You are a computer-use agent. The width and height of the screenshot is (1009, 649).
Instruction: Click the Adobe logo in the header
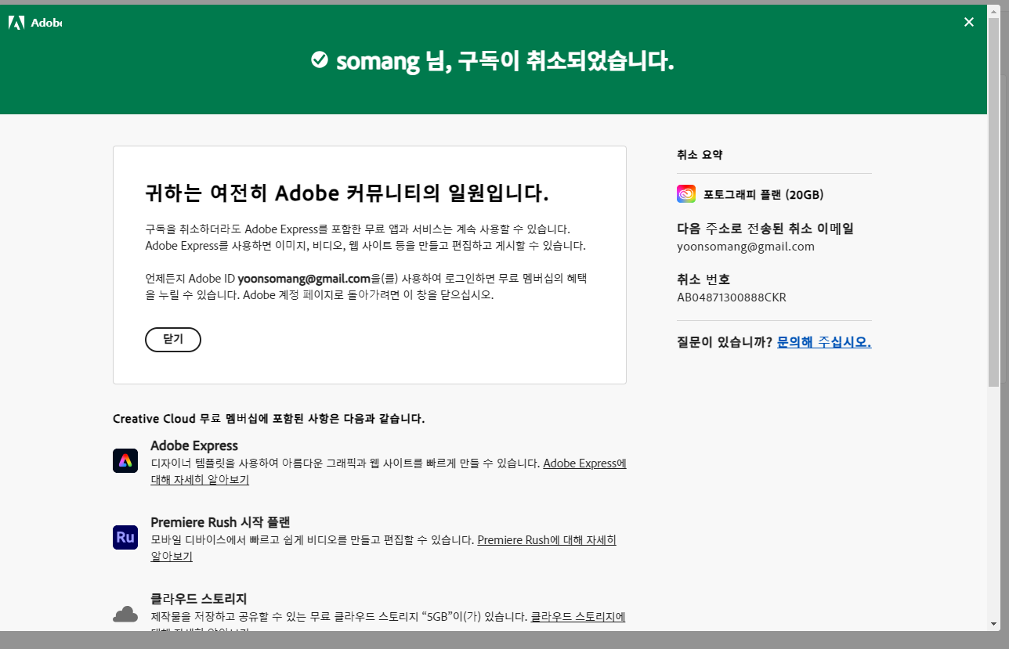tap(35, 23)
